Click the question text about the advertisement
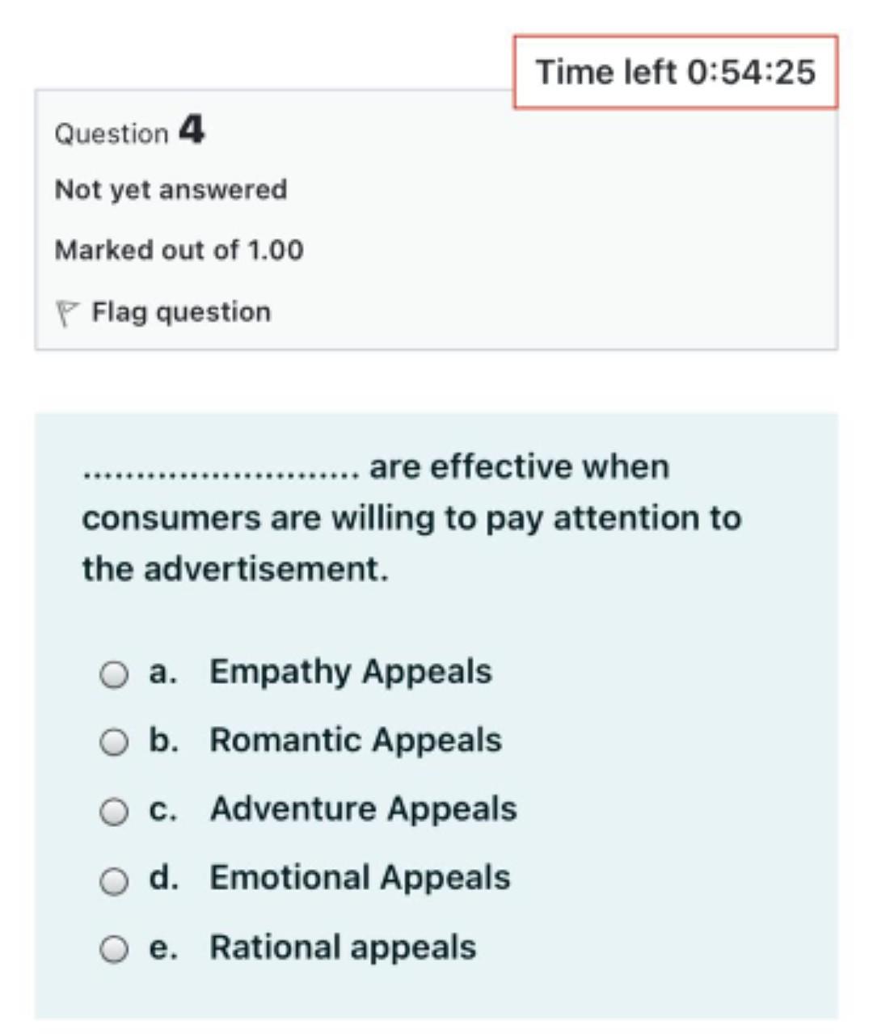 coord(411,518)
